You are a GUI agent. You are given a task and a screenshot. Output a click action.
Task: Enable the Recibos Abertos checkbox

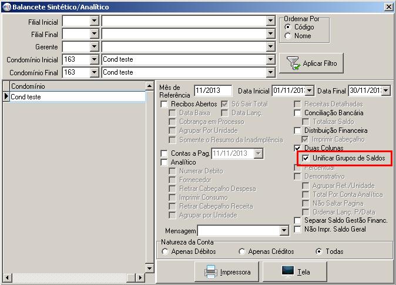pyautogui.click(x=165, y=104)
